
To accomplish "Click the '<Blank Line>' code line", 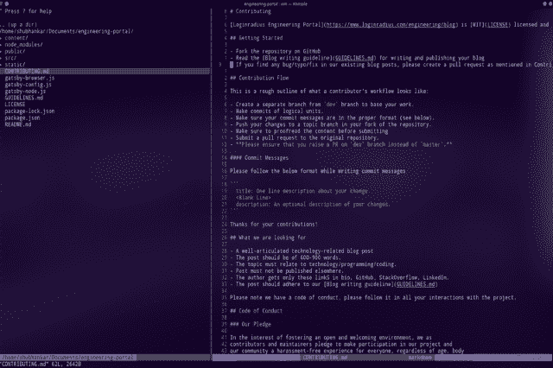I will [253, 198].
